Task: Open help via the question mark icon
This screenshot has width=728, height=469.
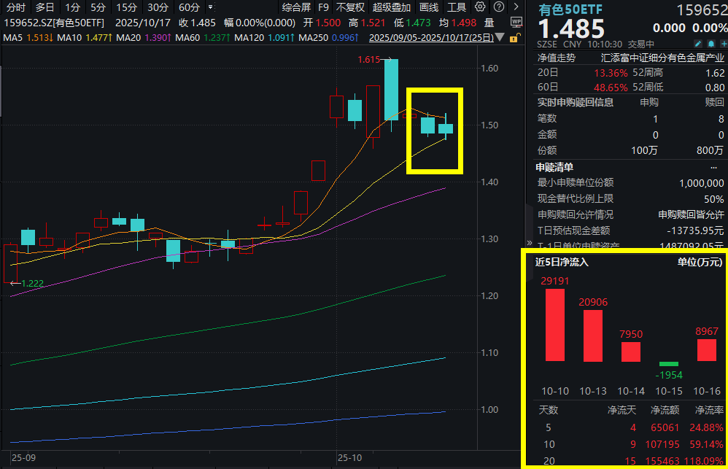Action: point(498,6)
